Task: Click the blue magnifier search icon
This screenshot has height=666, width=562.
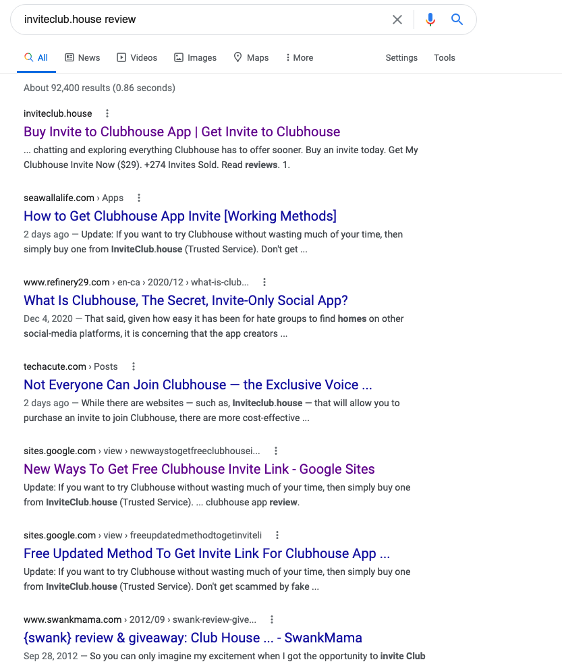Action: [x=457, y=19]
